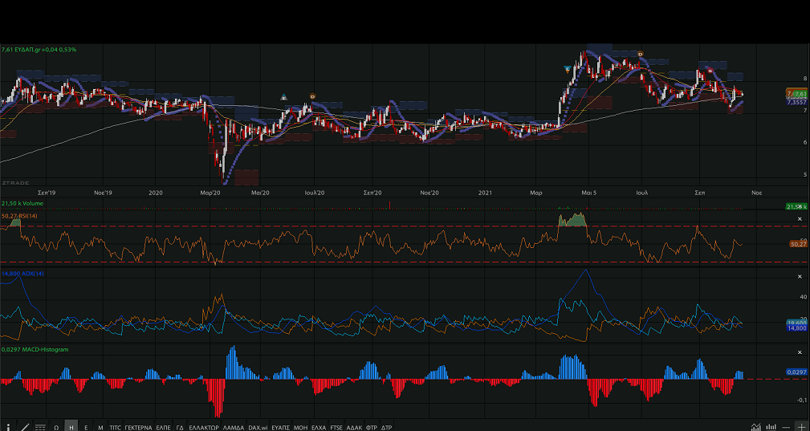This screenshot has width=810, height=431.
Task: Close the MACD-Histogram panel
Action: pyautogui.click(x=800, y=352)
